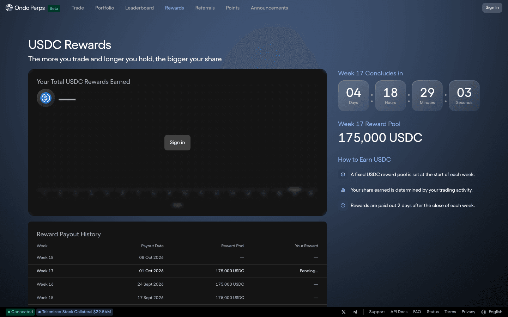Select the Rewards tab

(x=175, y=8)
